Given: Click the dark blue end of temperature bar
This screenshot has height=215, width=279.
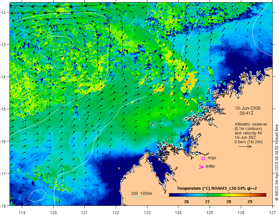Looking at the screenshot, I should pyautogui.click(x=171, y=195).
